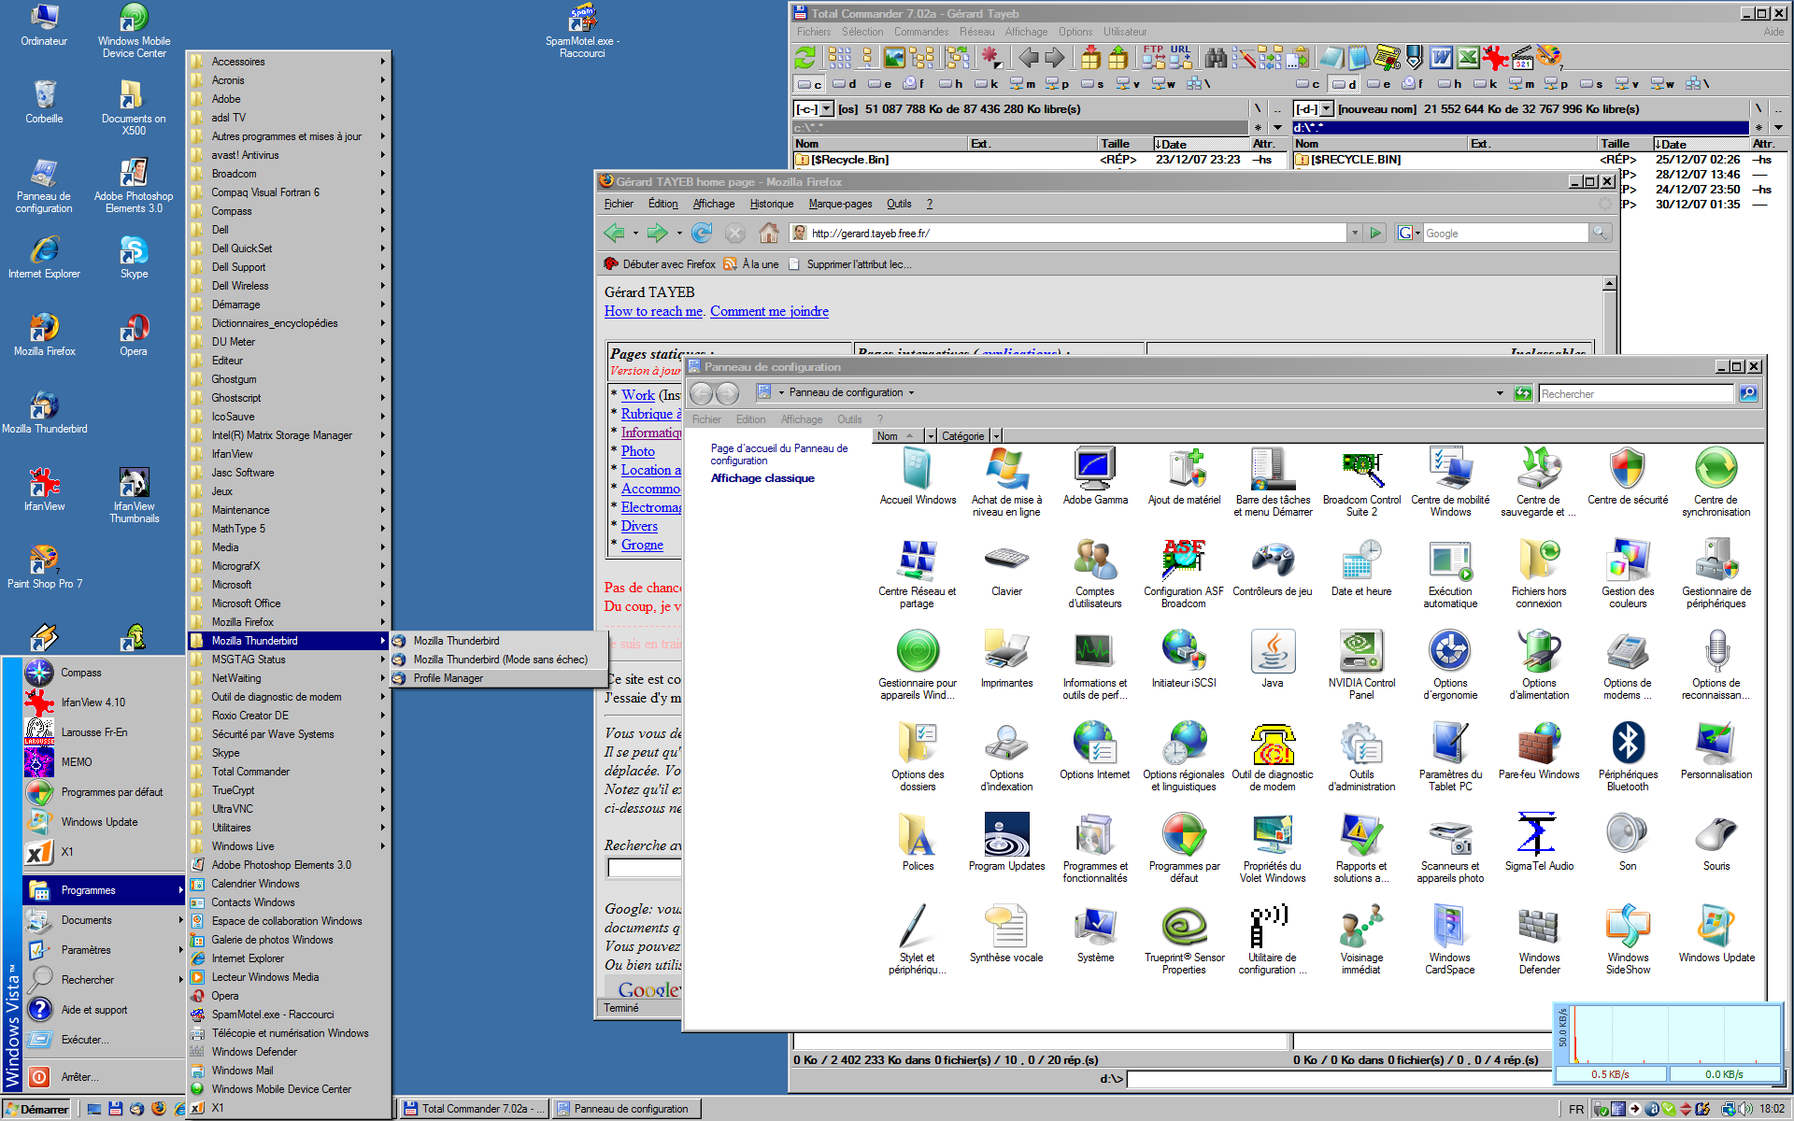The width and height of the screenshot is (1794, 1121).
Task: Click Divers link on web page
Action: pyautogui.click(x=639, y=526)
